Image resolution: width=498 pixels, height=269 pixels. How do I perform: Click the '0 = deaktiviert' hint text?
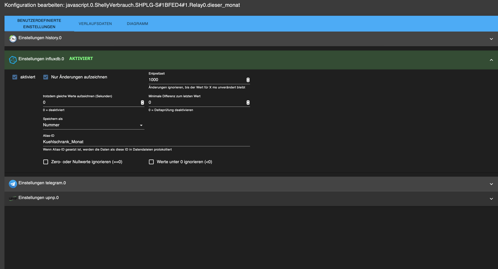(54, 110)
